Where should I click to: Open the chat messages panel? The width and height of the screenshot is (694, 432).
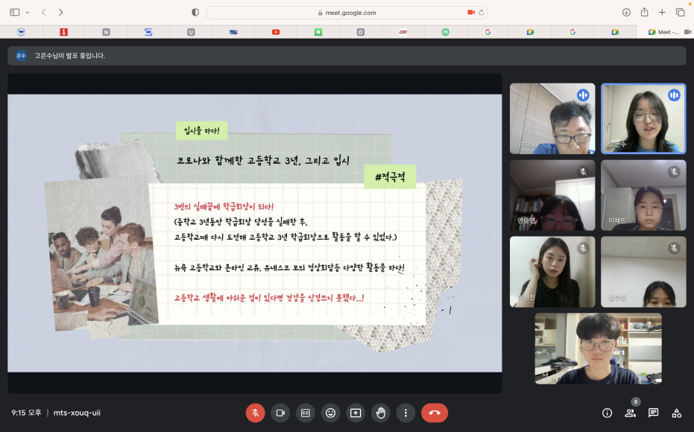653,413
